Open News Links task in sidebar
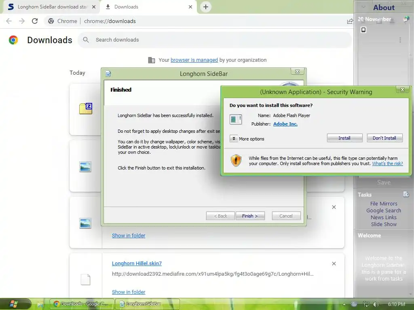 point(384,217)
